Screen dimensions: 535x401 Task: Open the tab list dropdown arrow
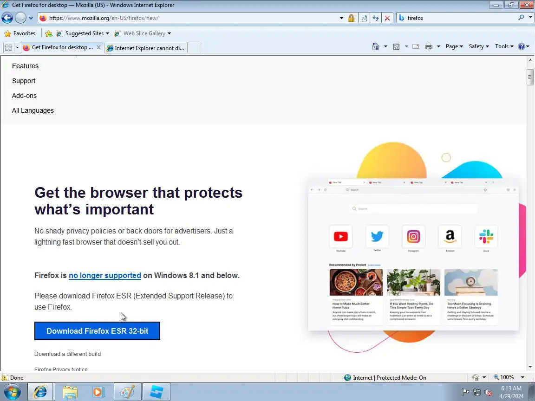[17, 47]
